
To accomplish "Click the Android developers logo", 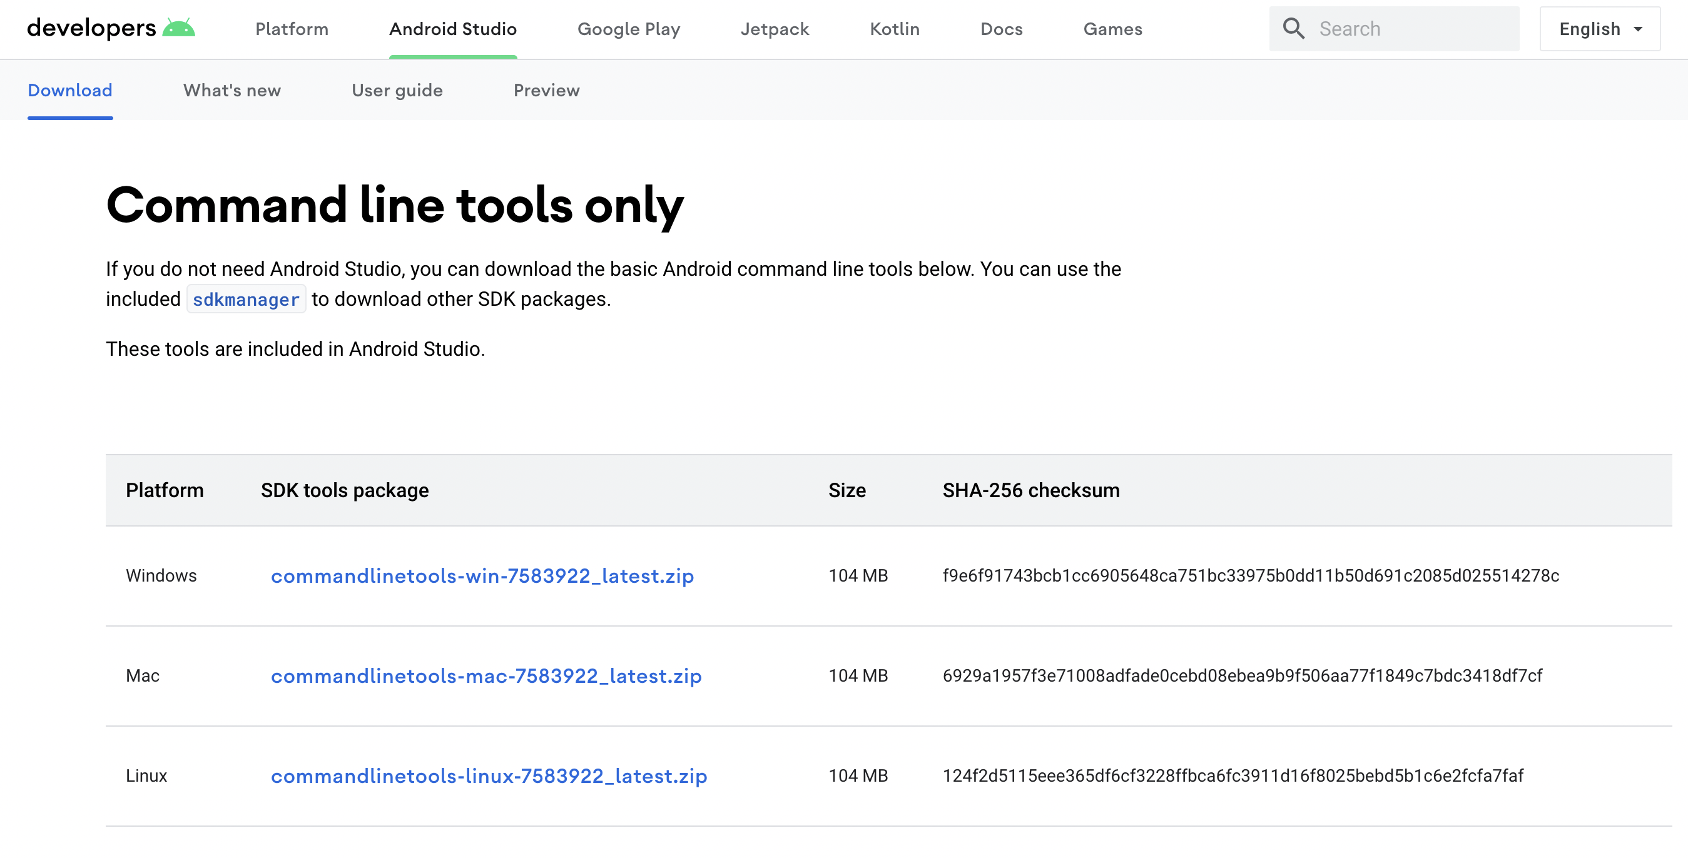I will 111,28.
